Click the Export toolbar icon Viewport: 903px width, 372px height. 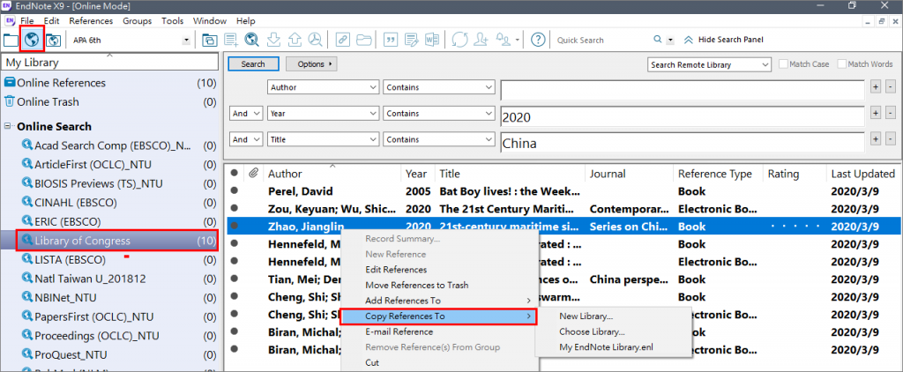[295, 40]
